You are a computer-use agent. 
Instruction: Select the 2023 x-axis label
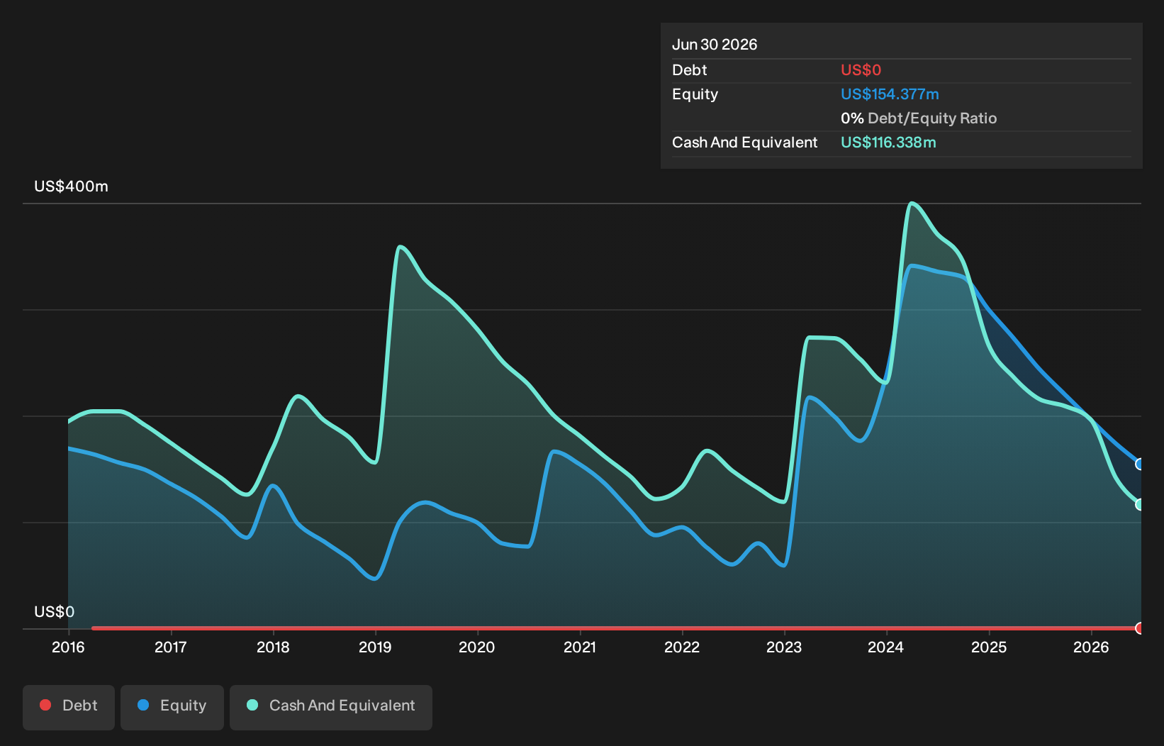(x=784, y=647)
